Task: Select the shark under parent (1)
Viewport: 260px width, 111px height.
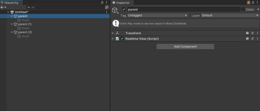Action: click(x=26, y=28)
